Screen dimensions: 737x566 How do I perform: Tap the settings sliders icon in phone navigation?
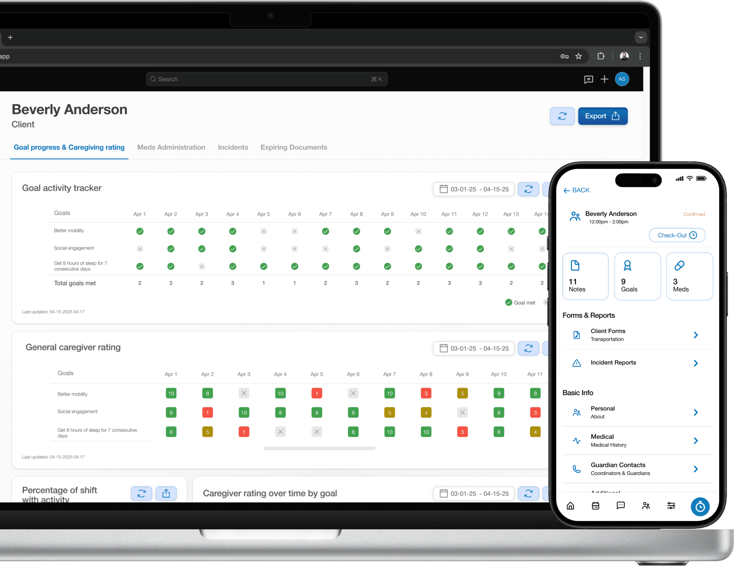pos(671,506)
